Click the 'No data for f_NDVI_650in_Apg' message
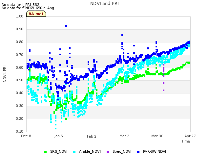 28,8
